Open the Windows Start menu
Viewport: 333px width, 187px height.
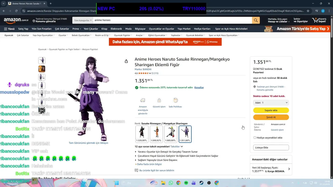pyautogui.click(x=117, y=183)
